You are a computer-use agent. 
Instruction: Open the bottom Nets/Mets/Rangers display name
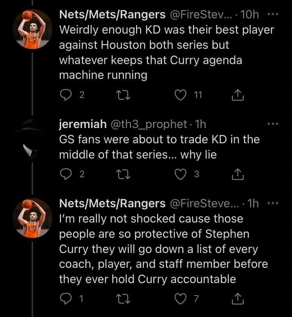pyautogui.click(x=112, y=203)
